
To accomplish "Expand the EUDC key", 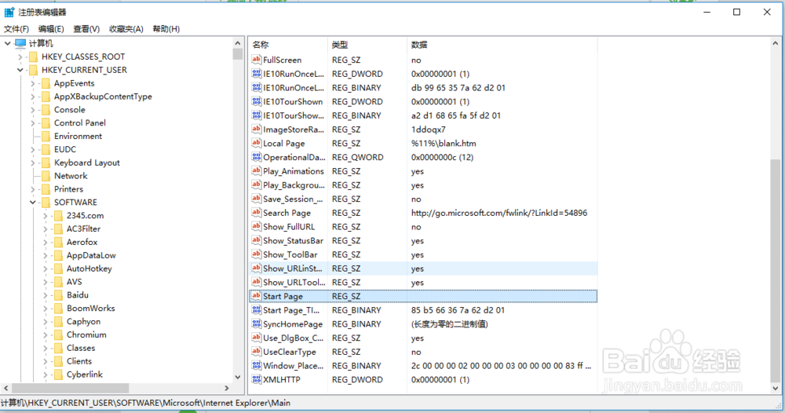I will (32, 150).
